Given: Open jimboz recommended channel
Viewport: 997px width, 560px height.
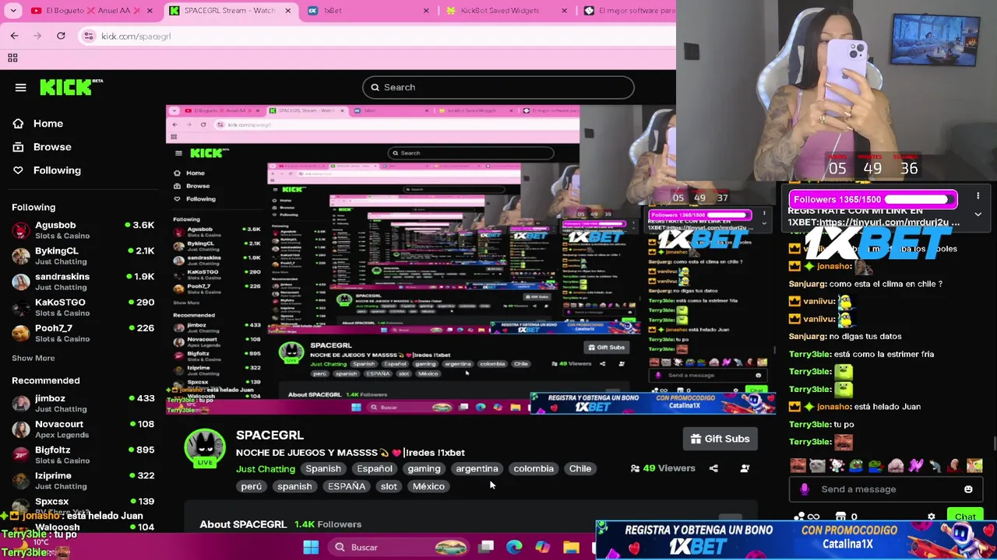Looking at the screenshot, I should click(83, 403).
